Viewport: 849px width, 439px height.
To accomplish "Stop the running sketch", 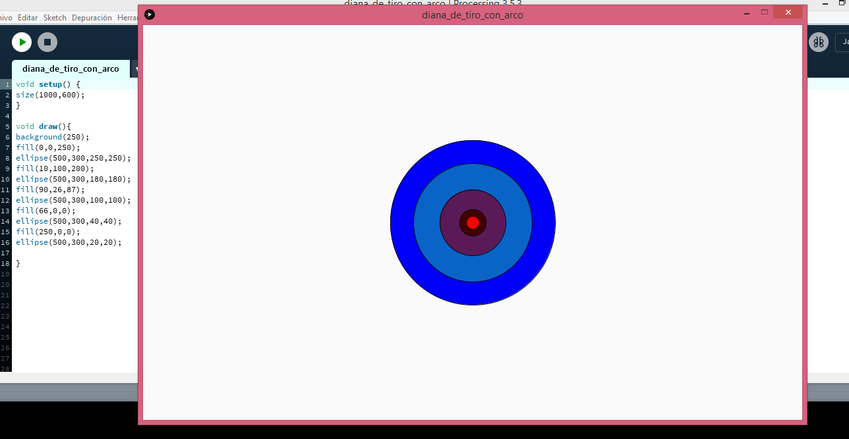I will click(47, 42).
